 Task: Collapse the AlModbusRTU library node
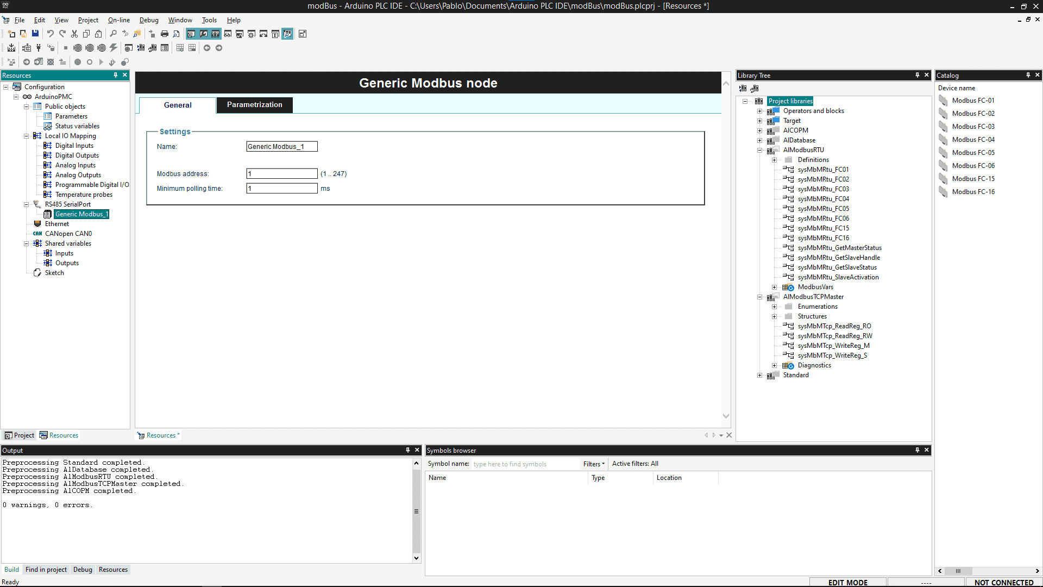[x=760, y=151]
